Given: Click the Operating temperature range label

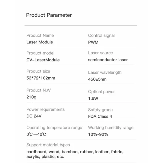Looking at the screenshot, I should coord(54,128).
